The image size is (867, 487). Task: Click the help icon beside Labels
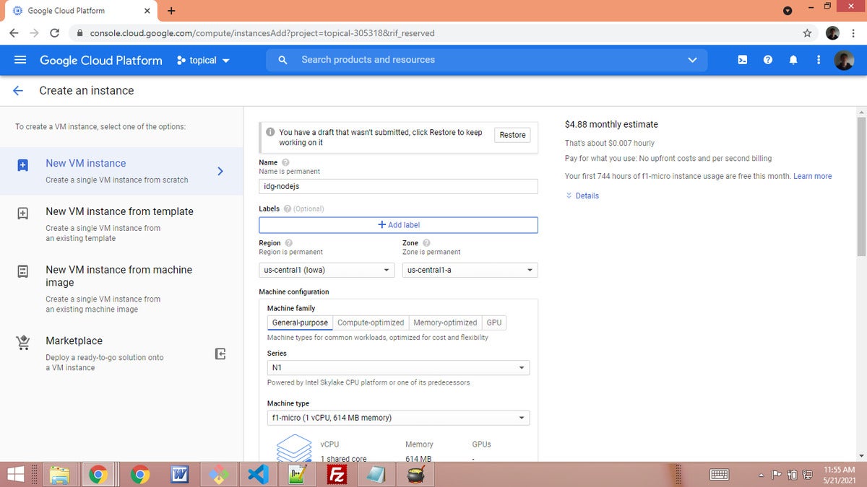point(288,209)
